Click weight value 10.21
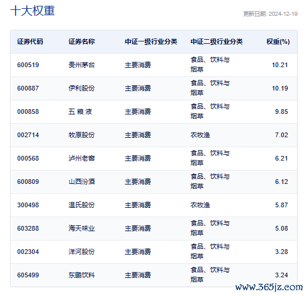Image resolution: width=307 pixels, height=296 pixels. pos(280,65)
